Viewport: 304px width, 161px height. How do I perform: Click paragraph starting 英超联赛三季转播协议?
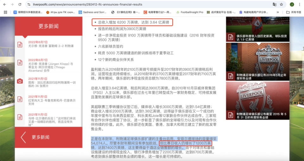[153, 118]
